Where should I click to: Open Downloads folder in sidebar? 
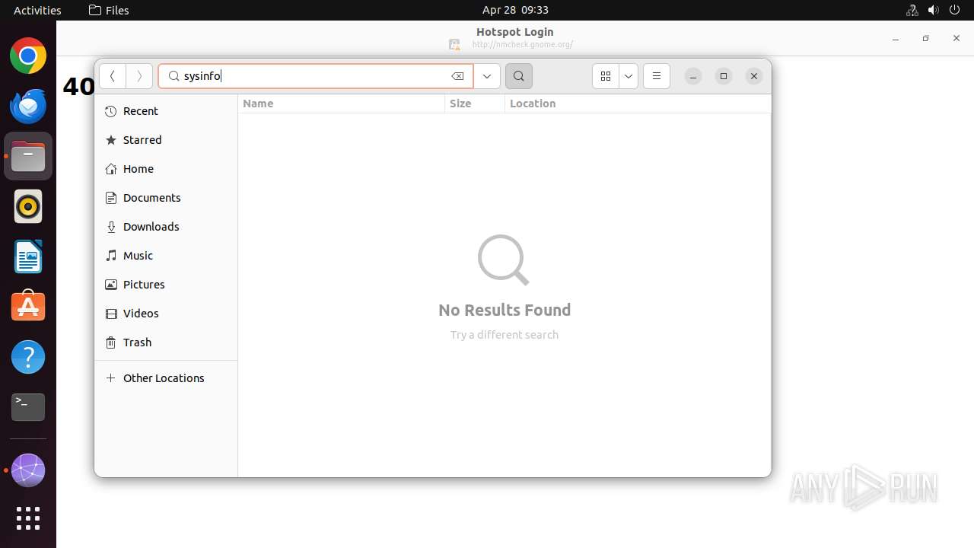[x=166, y=227]
